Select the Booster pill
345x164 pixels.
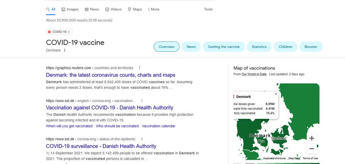(311, 47)
